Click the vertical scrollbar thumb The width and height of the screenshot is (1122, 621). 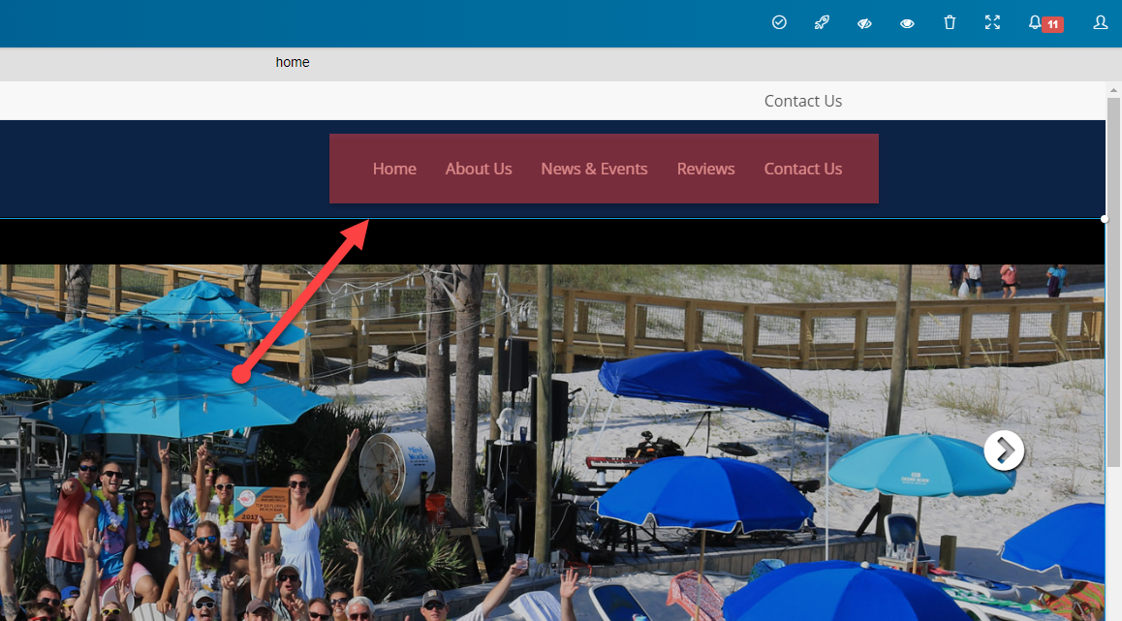click(1113, 283)
